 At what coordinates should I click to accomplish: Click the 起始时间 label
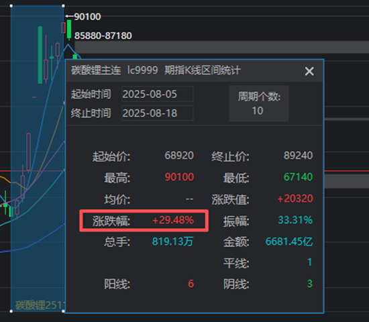tap(91, 94)
